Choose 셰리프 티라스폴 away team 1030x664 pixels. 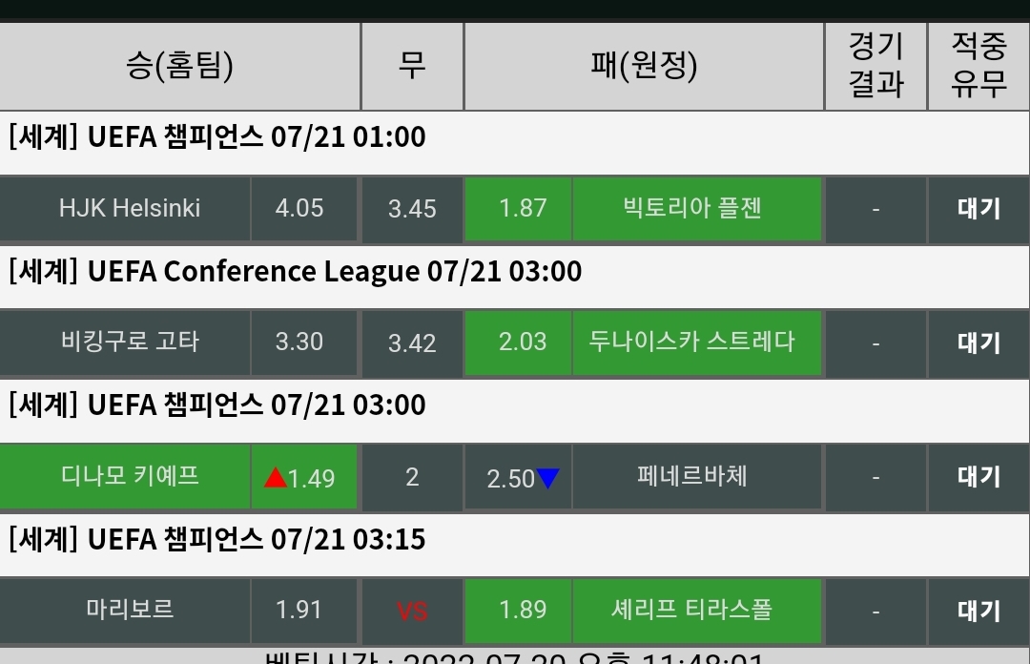pos(692,610)
